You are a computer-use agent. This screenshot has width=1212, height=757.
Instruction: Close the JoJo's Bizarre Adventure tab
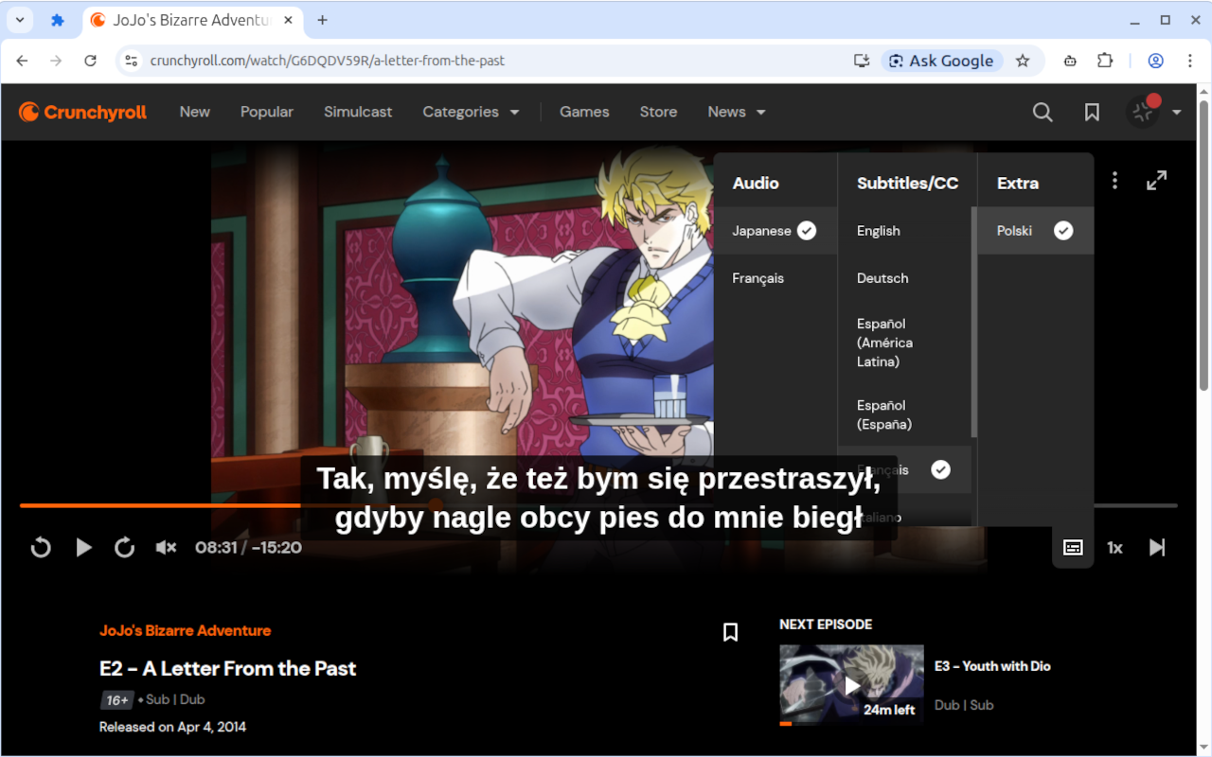[x=291, y=20]
